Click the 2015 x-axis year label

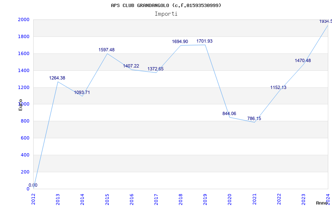[107, 199]
